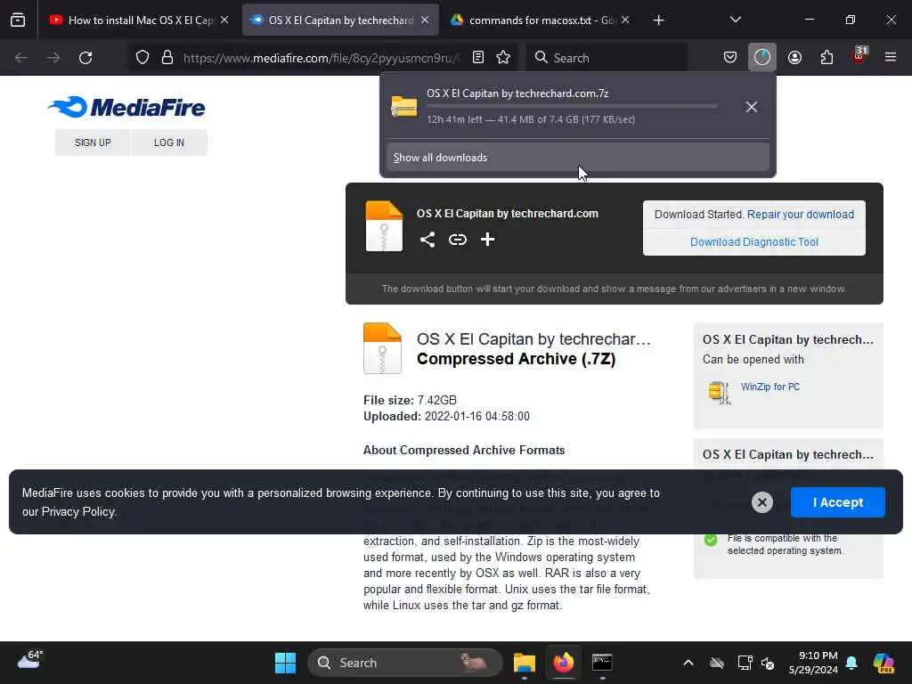The image size is (912, 684).
Task: Open Copilot preview icon
Action: pos(883,663)
